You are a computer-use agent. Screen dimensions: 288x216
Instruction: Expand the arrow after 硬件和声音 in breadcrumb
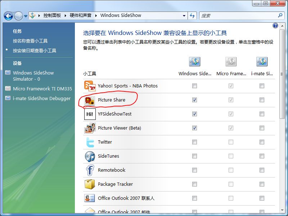96,15
